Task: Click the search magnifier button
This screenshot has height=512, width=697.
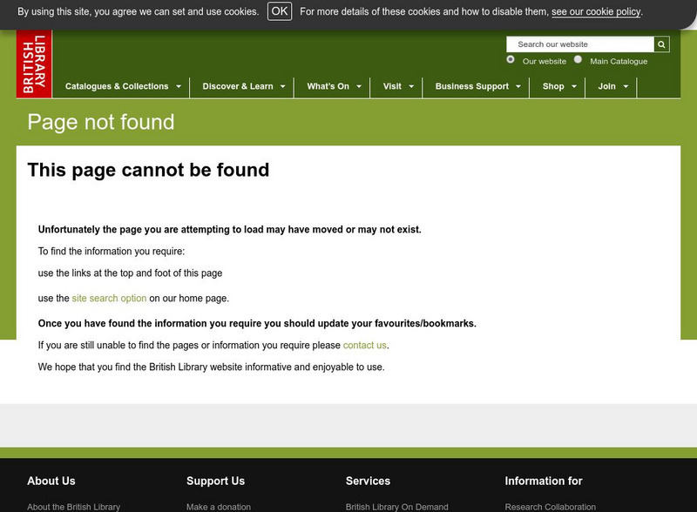Action: pyautogui.click(x=661, y=44)
